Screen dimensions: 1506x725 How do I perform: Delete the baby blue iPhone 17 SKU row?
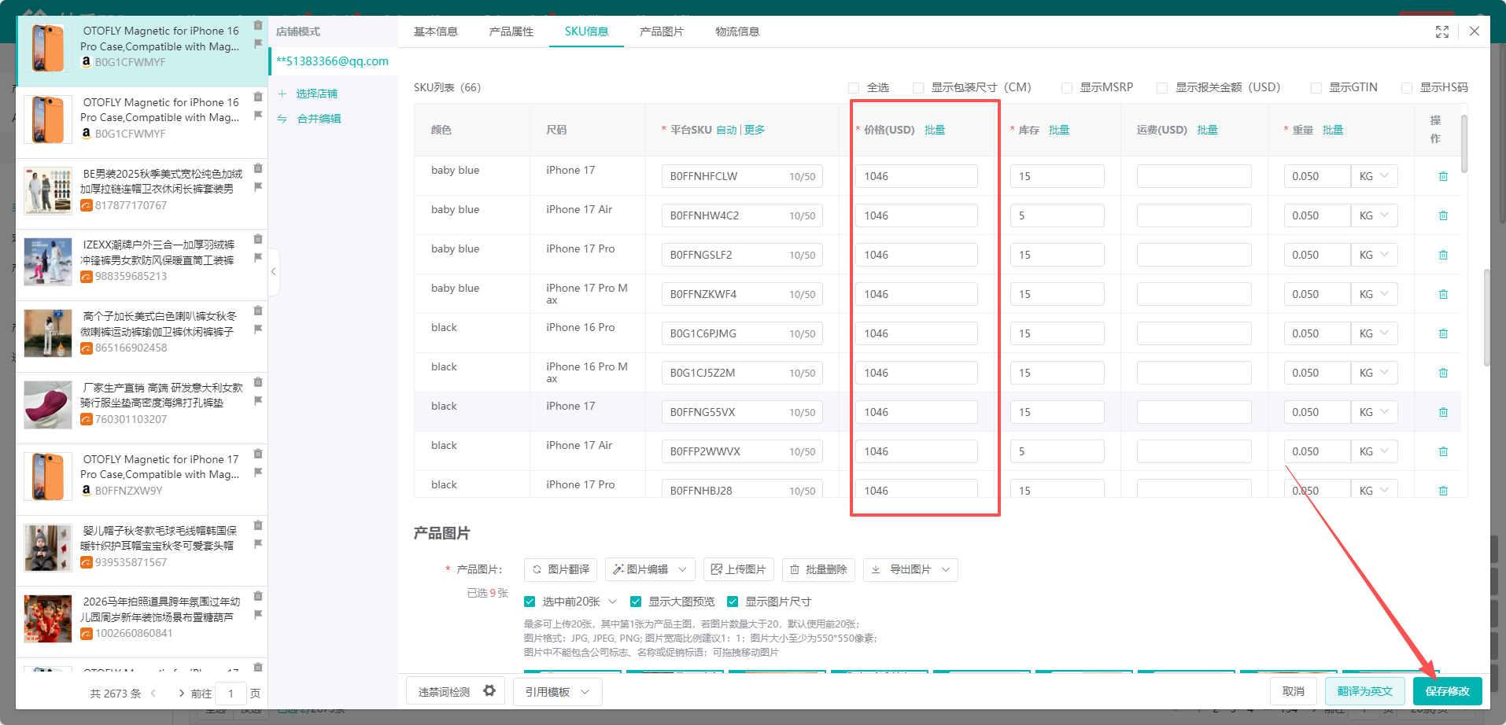(1443, 176)
